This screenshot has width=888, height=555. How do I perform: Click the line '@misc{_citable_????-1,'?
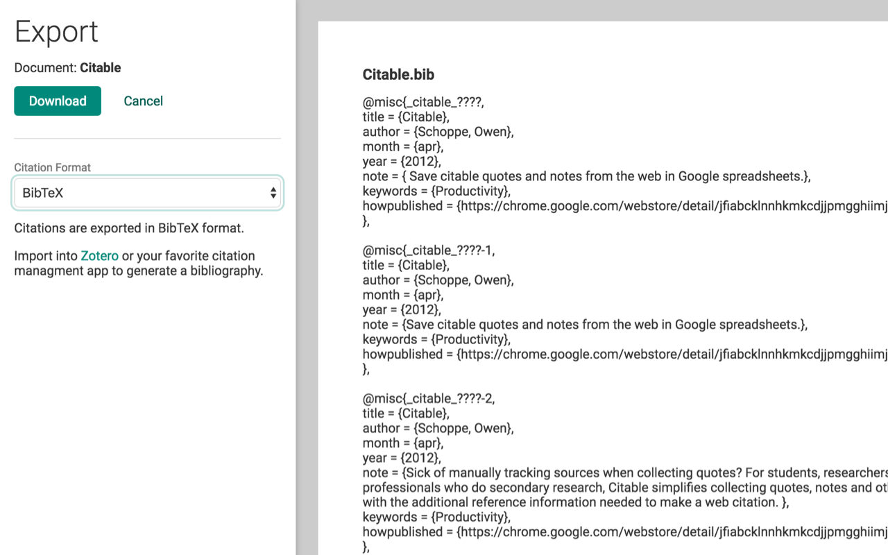429,250
